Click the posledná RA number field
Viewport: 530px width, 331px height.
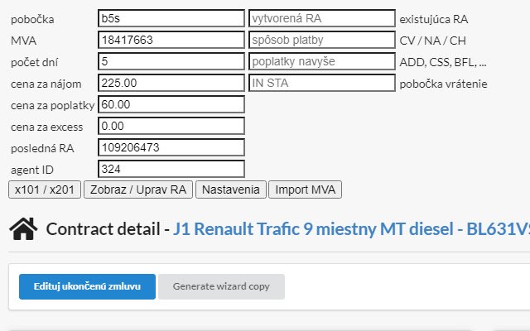(x=171, y=147)
